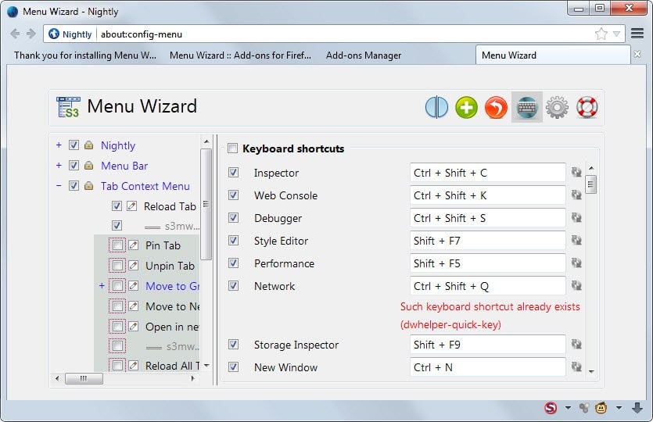
Task: Switch to the Add-ons Manager tab
Action: tap(364, 55)
